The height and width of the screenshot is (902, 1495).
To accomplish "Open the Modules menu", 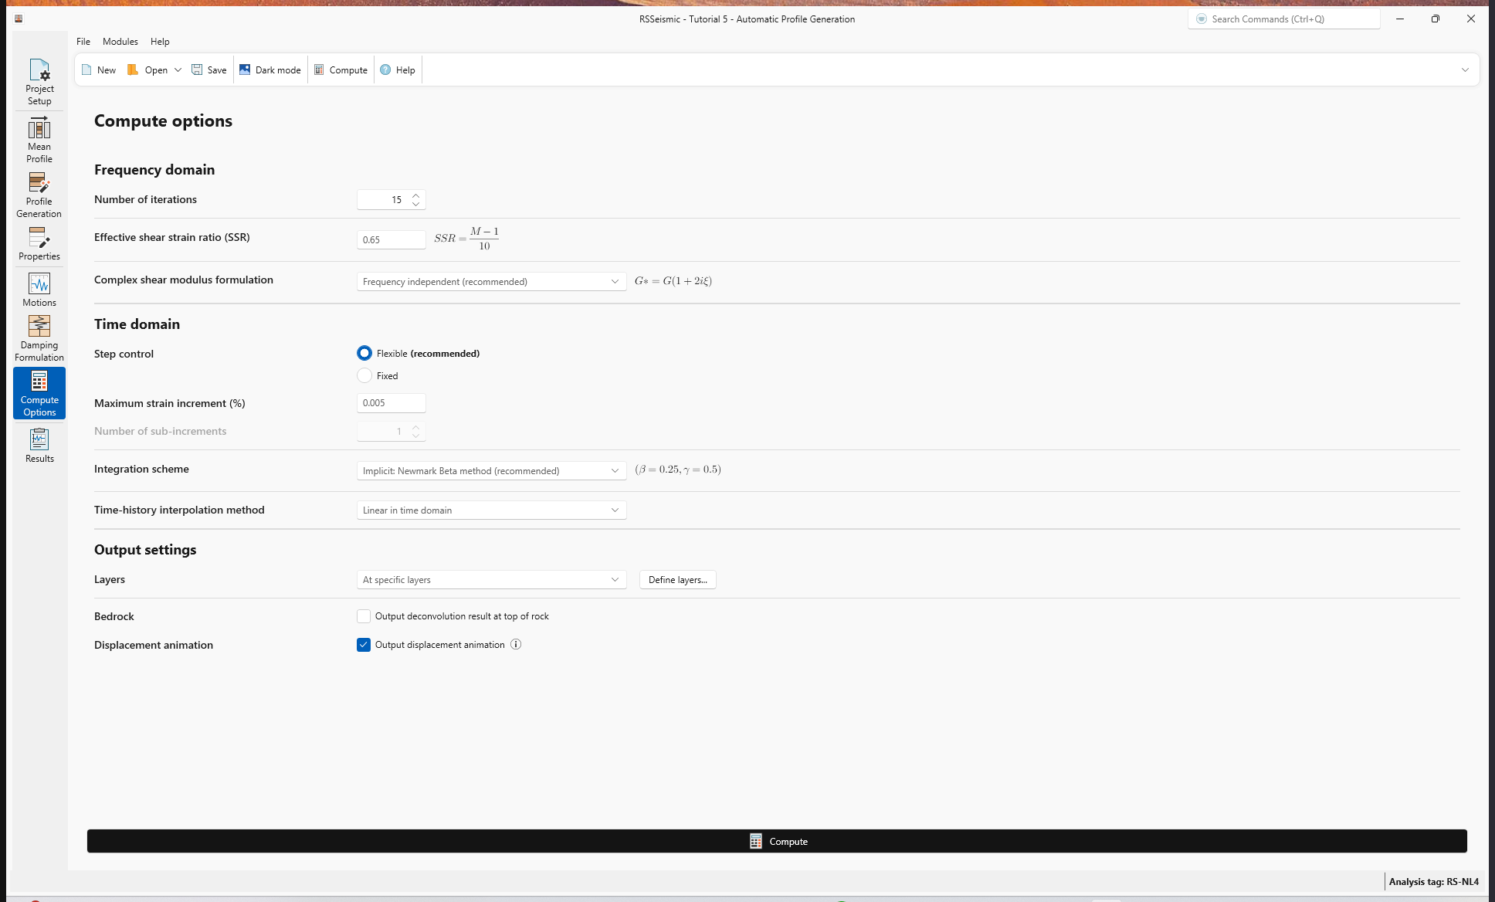I will tap(120, 42).
